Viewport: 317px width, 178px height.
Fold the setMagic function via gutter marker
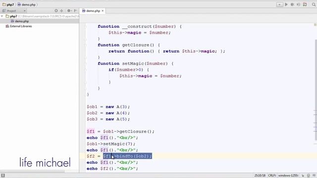(x=85, y=64)
